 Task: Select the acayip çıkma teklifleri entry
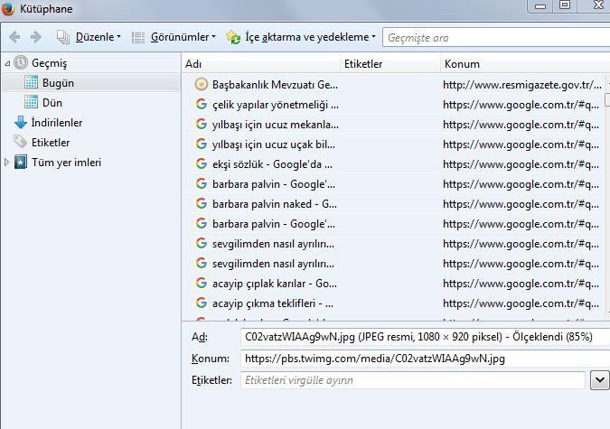point(273,303)
